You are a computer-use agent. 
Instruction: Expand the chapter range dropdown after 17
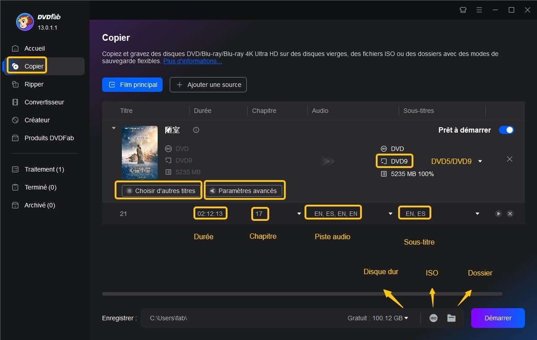(x=299, y=214)
